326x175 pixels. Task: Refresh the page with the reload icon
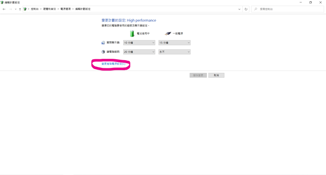coord(246,9)
